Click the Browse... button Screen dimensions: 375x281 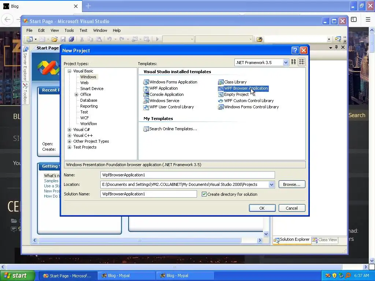[292, 184]
